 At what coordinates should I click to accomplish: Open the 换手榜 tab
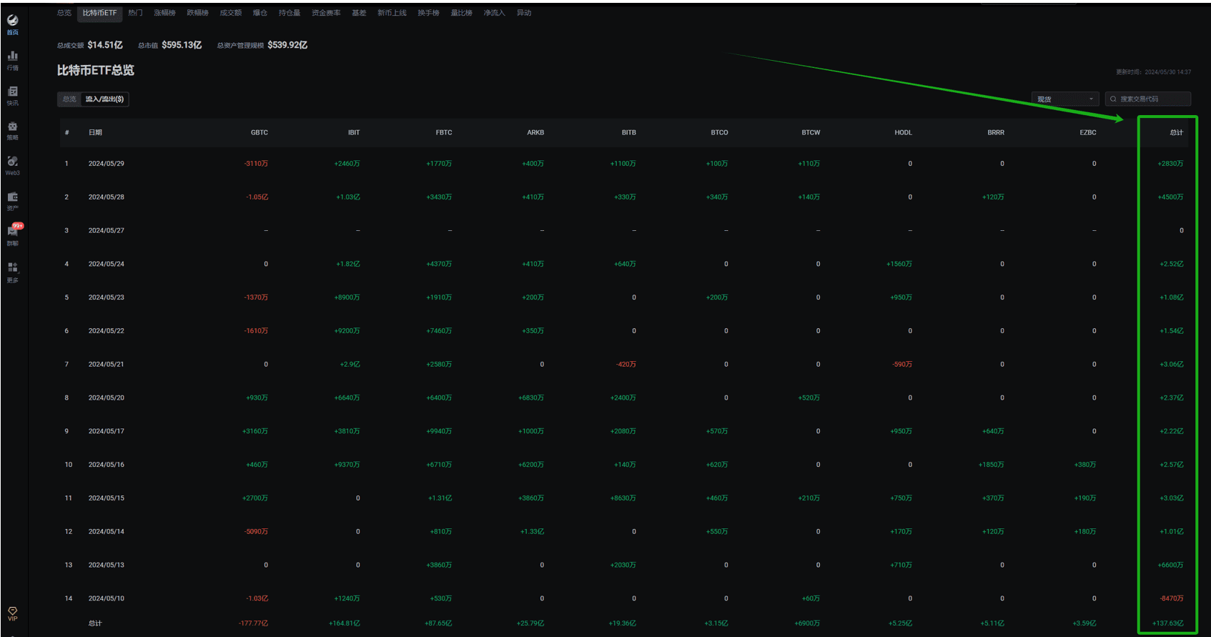(x=429, y=13)
